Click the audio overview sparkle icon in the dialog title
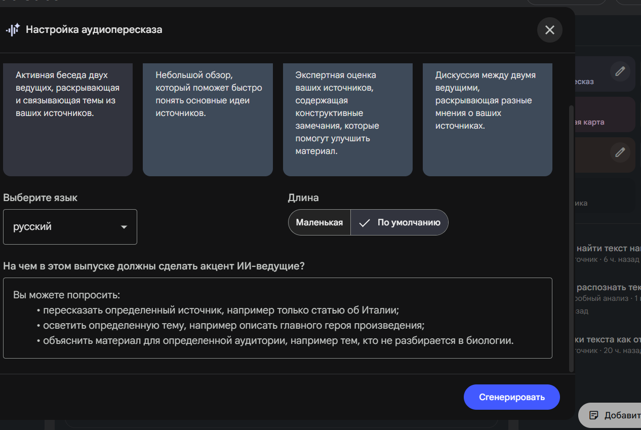 coord(13,30)
